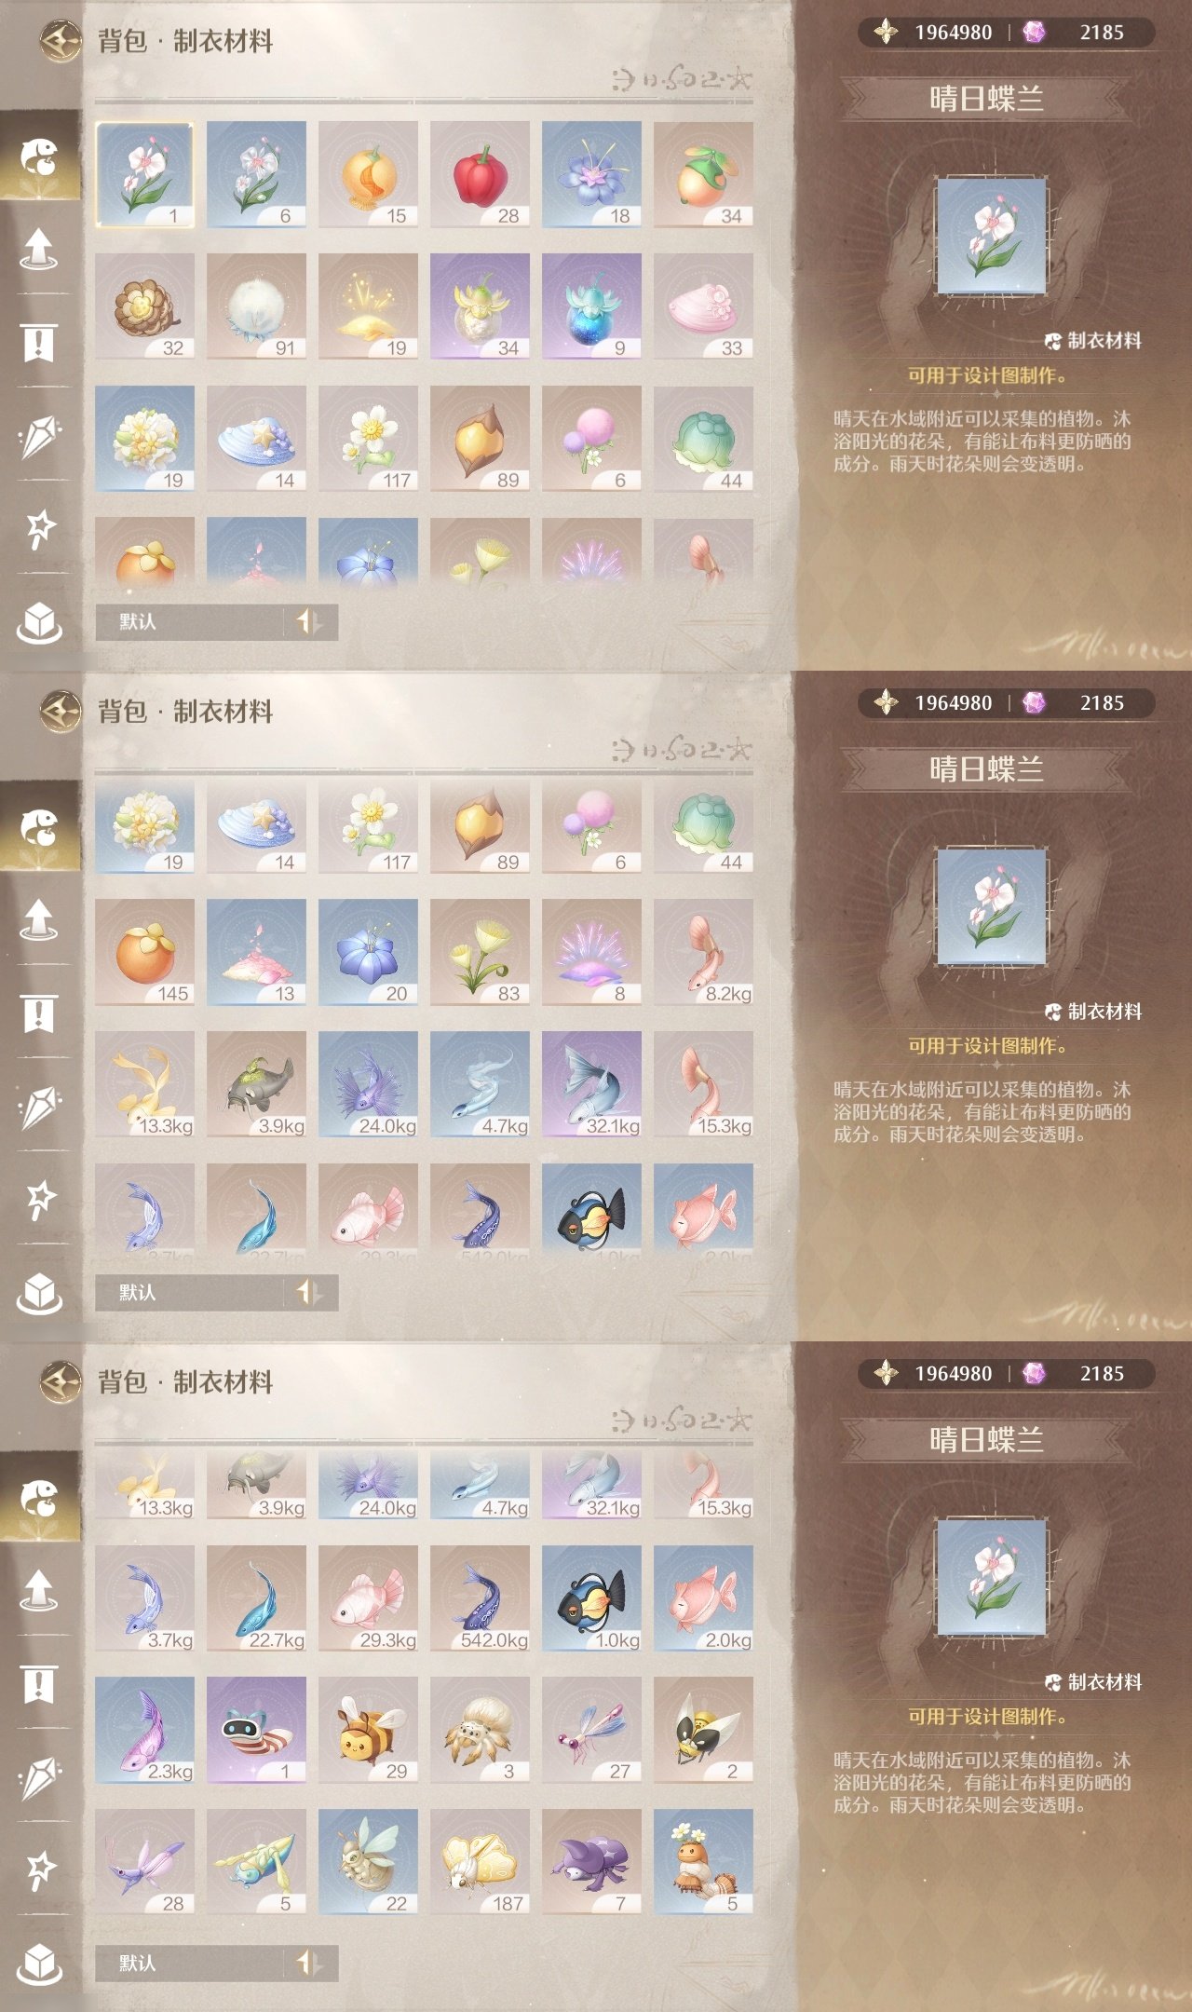Expand the 默认 sort dropdown under the 22.7kg fish
This screenshot has width=1192, height=2012.
point(190,1292)
